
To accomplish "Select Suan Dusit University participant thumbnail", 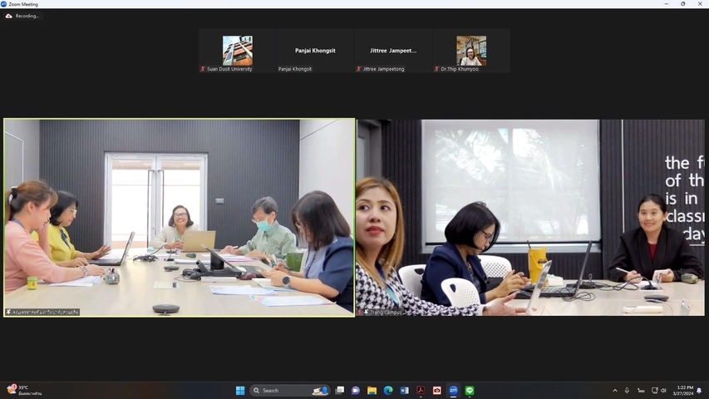I will click(237, 51).
